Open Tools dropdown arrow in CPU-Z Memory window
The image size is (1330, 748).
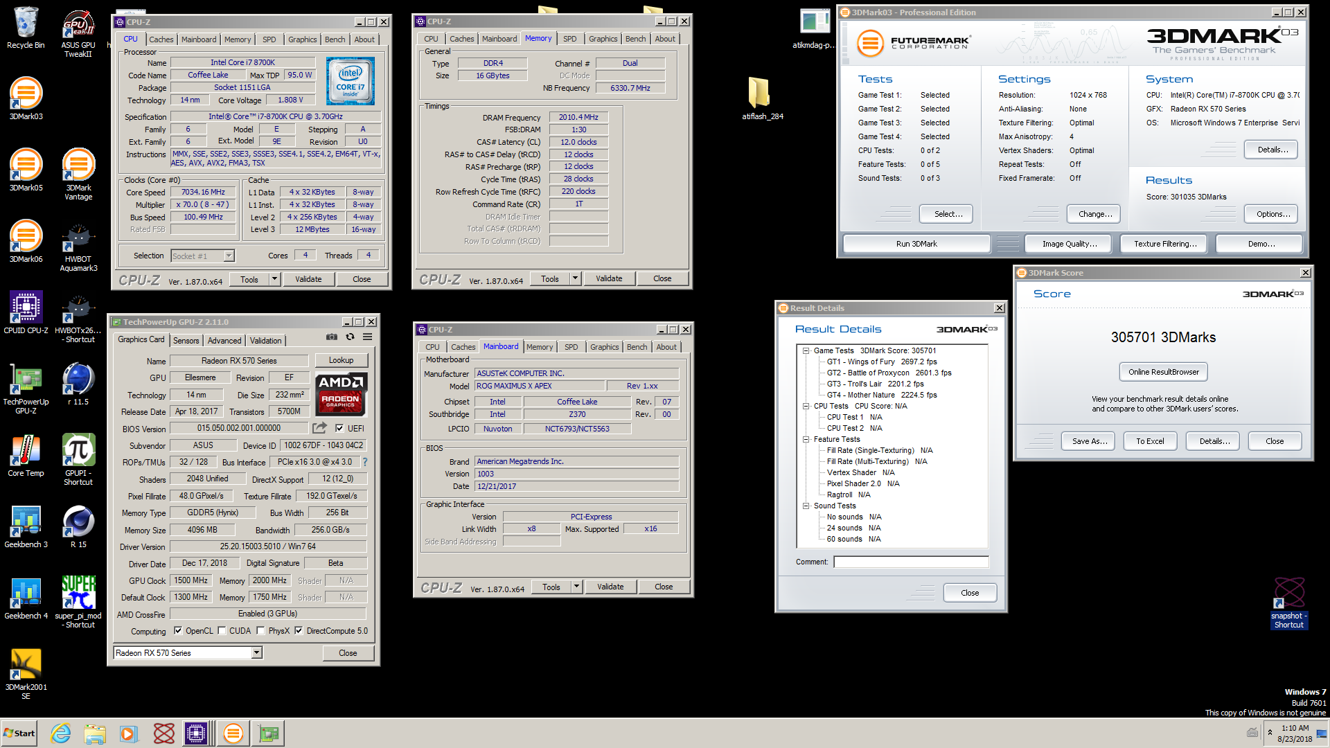click(x=575, y=278)
